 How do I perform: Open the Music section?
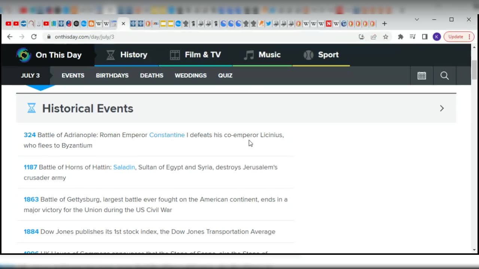pos(262,55)
